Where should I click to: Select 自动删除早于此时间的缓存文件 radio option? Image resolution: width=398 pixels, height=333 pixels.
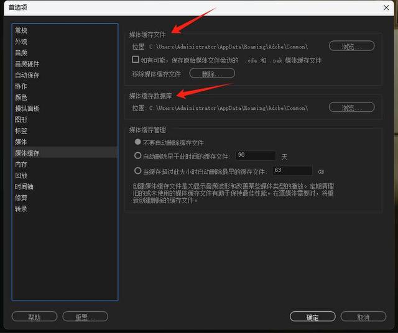click(x=137, y=155)
